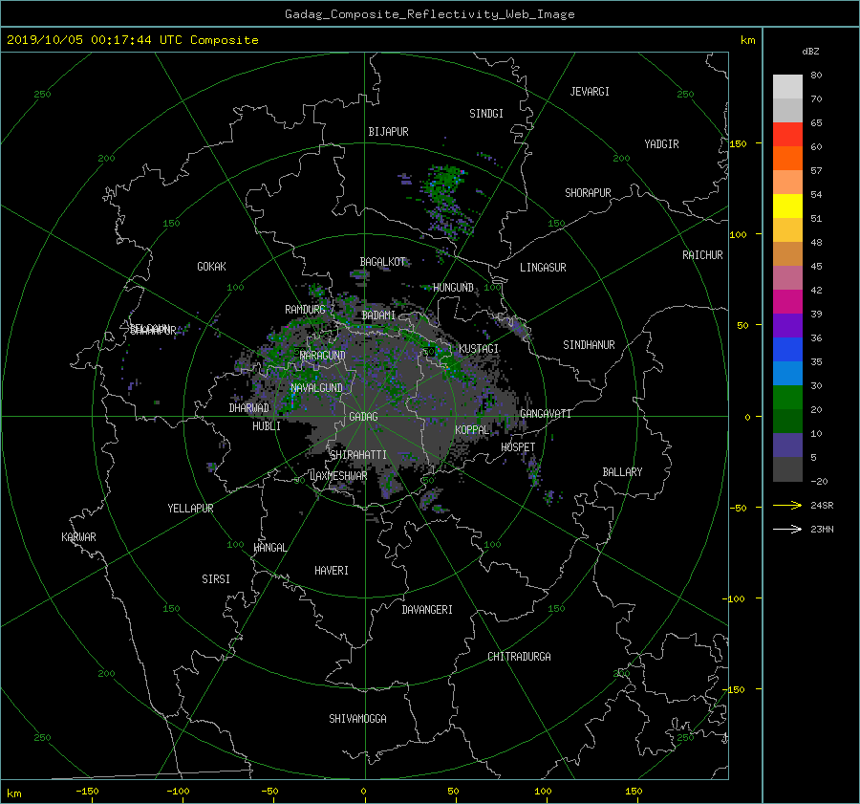Image resolution: width=860 pixels, height=804 pixels.
Task: Click the YADGIR label
Action: (661, 144)
